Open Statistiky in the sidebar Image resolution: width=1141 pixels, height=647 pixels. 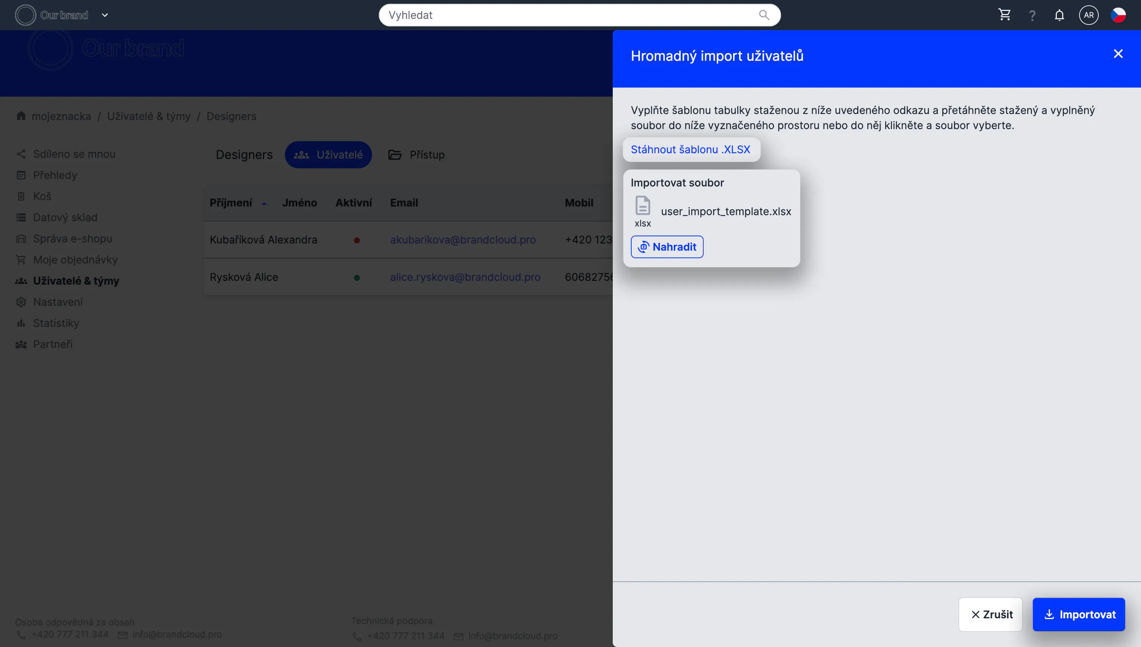[x=56, y=323]
